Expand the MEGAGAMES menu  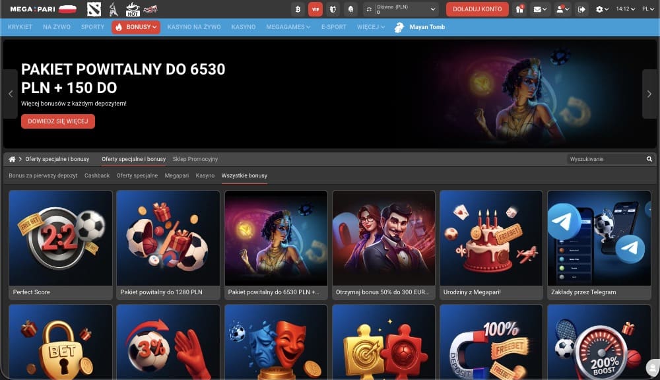point(288,27)
